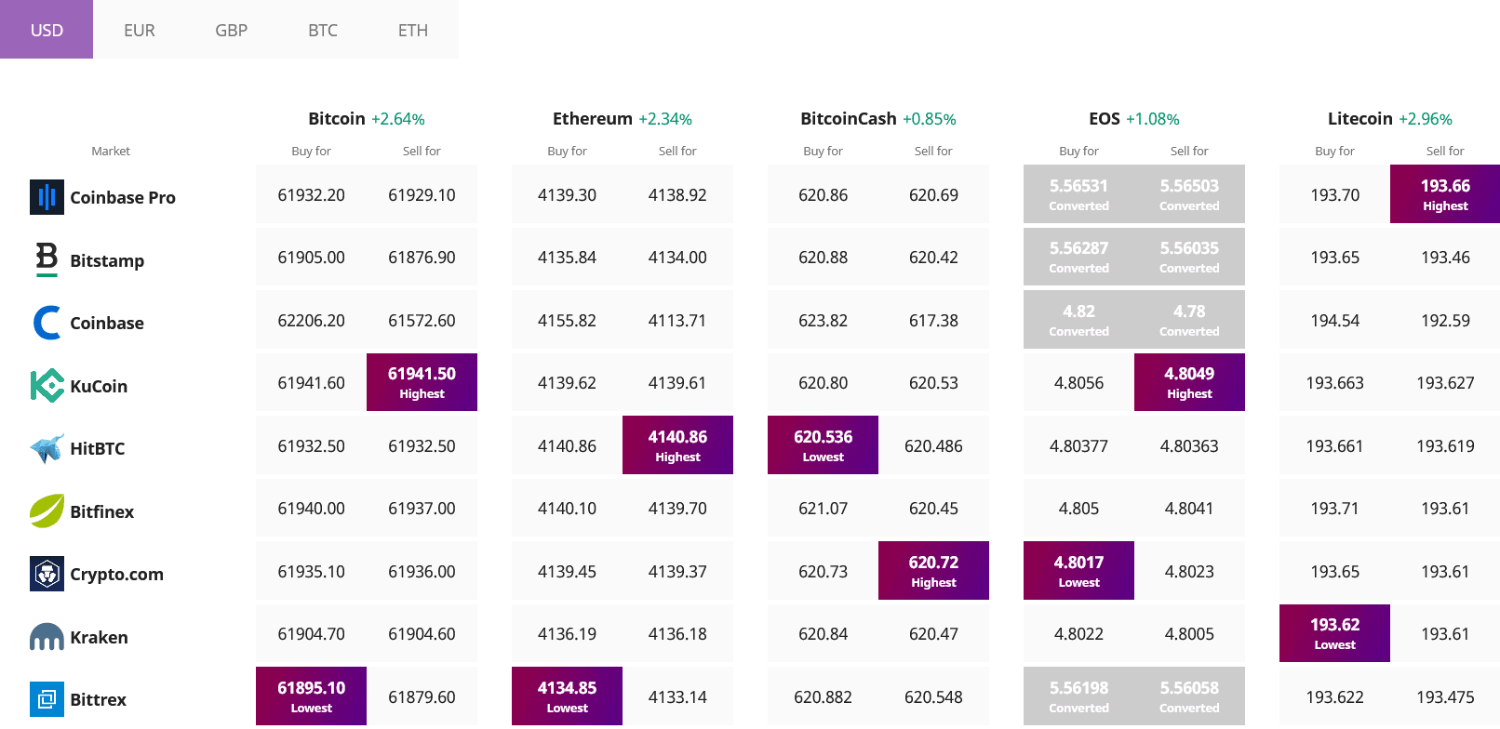Click the Bitstamp logo icon
1500x729 pixels.
point(47,259)
